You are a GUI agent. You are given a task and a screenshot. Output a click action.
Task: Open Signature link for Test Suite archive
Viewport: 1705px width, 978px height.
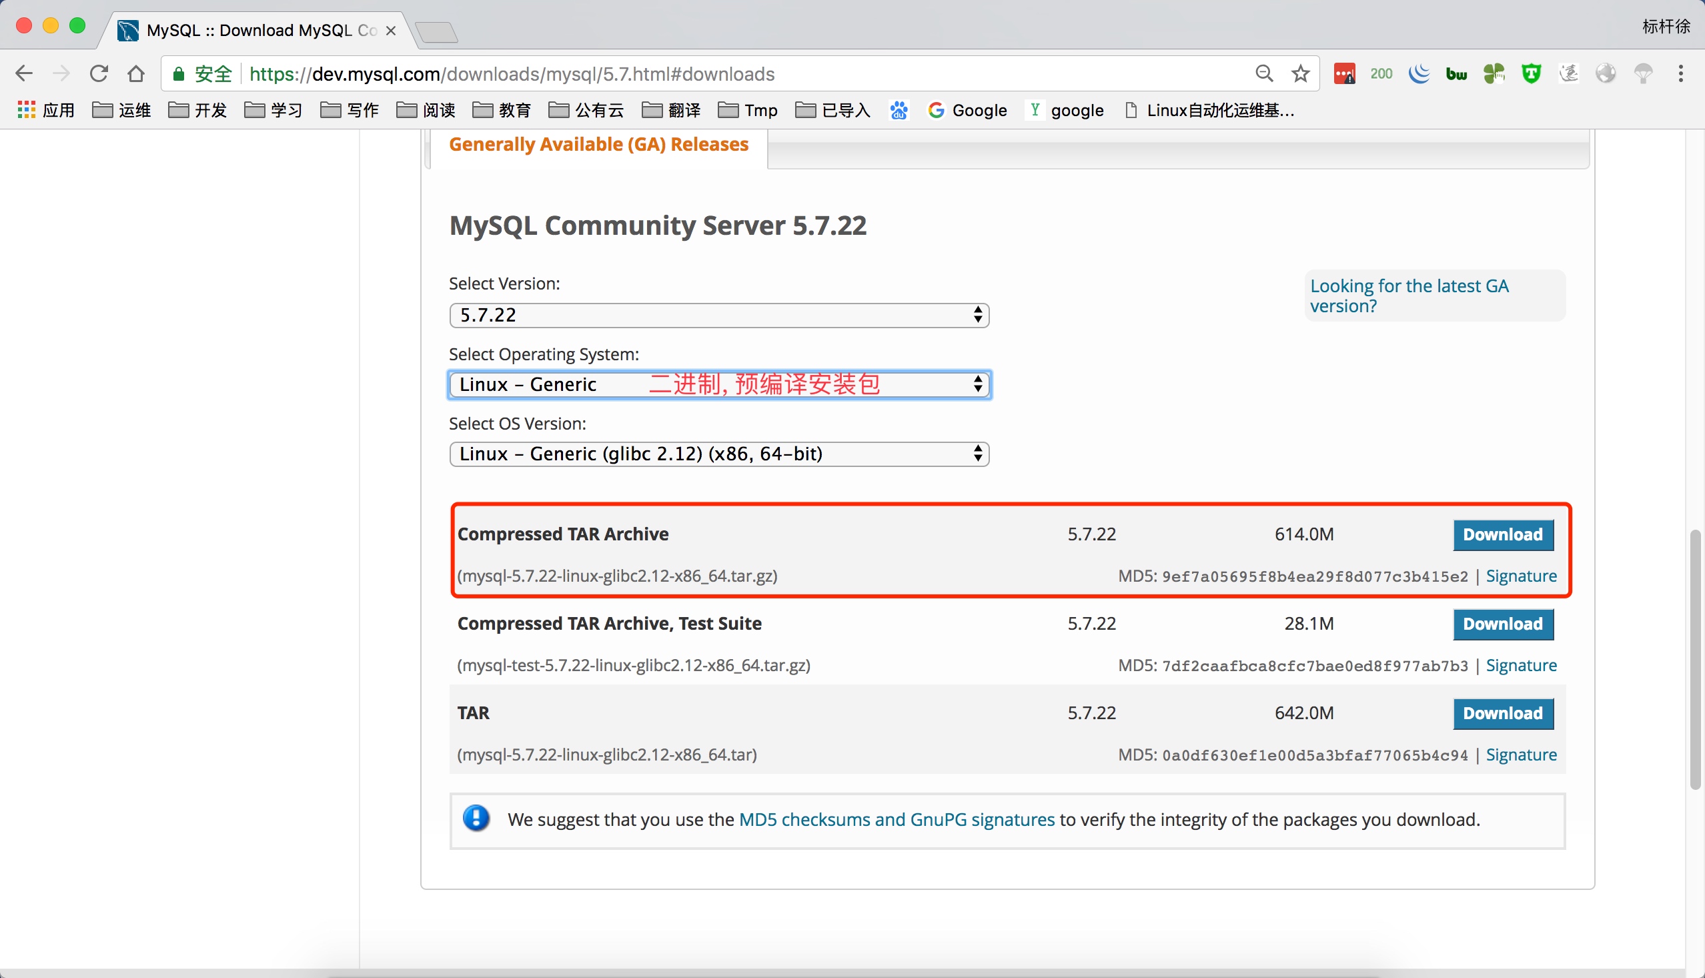click(x=1521, y=665)
